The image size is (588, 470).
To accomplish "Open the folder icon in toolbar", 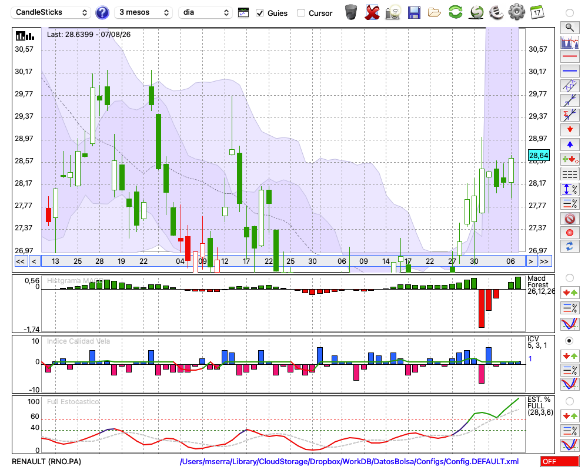I will [x=435, y=13].
